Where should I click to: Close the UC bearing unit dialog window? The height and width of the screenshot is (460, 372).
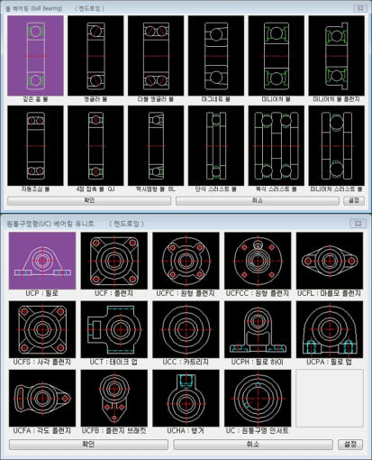click(x=358, y=224)
